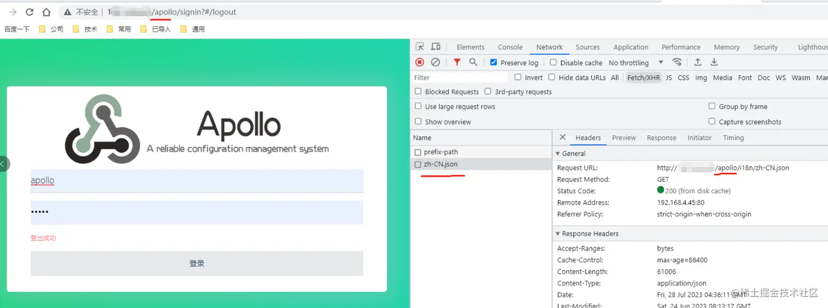
Task: Switch to Memory panel tab
Action: pyautogui.click(x=727, y=48)
